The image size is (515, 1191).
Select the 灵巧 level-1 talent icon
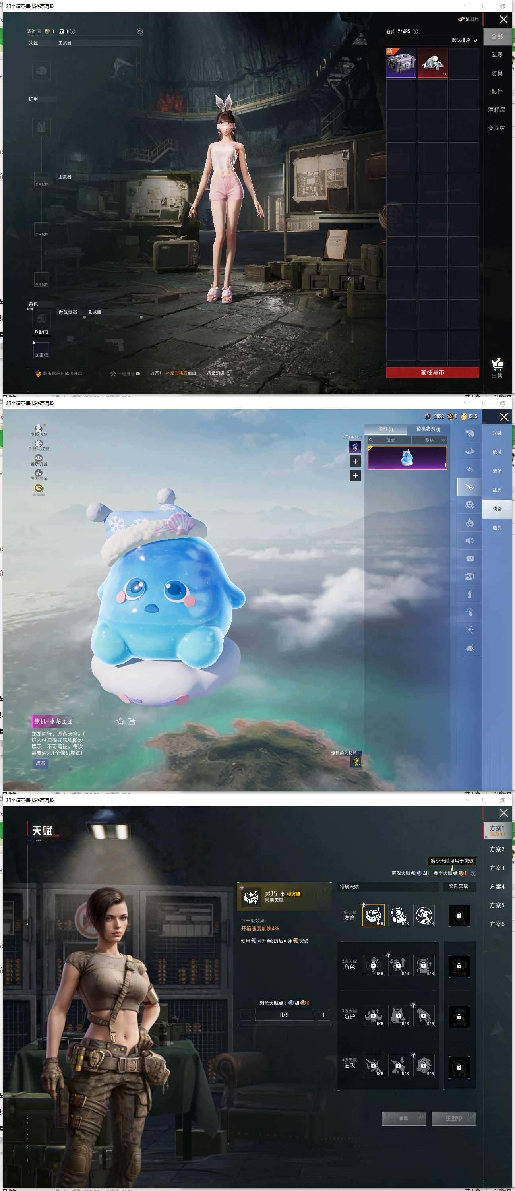click(374, 915)
